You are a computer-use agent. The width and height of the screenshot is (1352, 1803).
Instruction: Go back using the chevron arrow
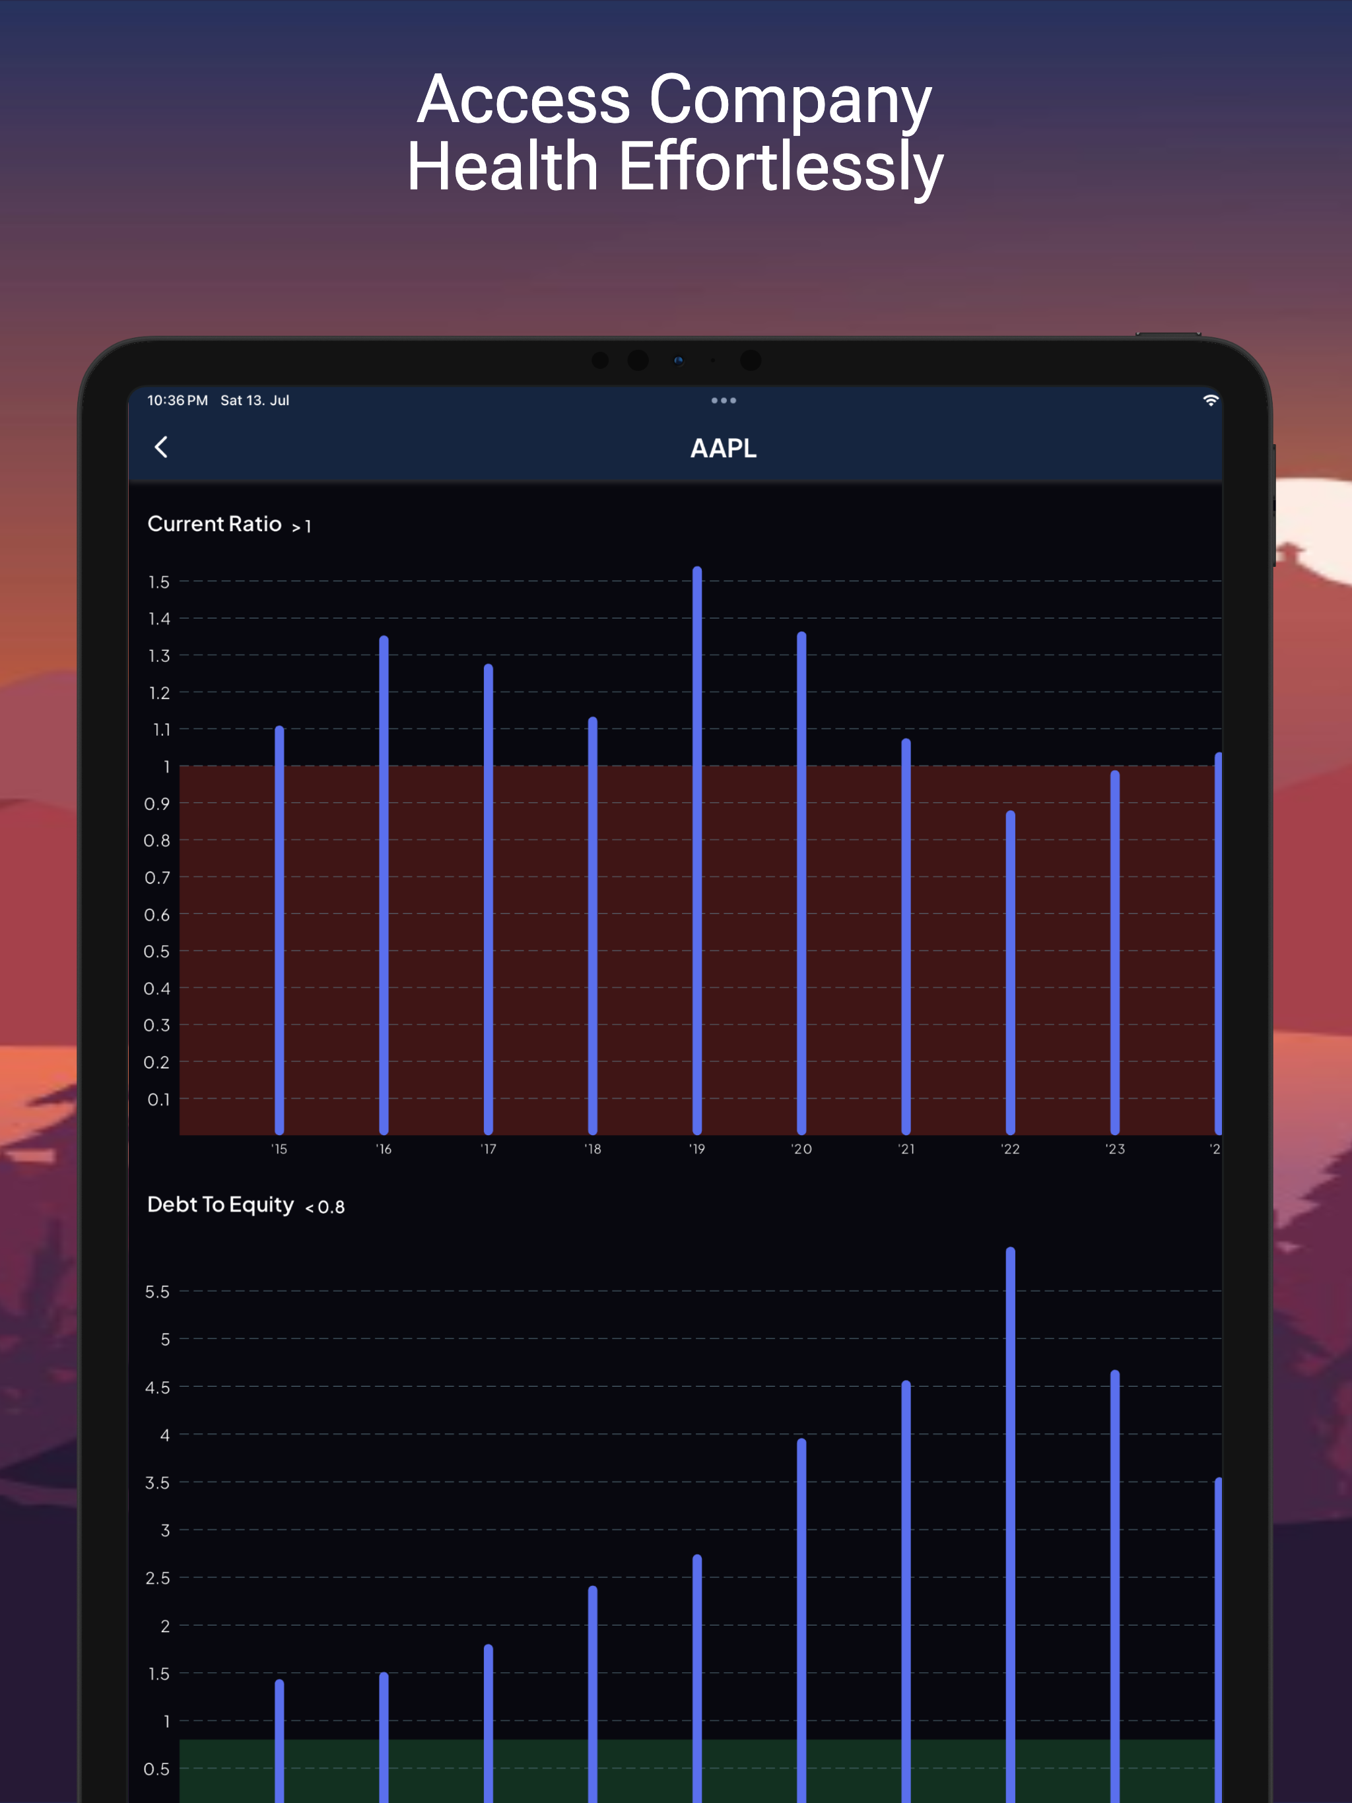162,447
